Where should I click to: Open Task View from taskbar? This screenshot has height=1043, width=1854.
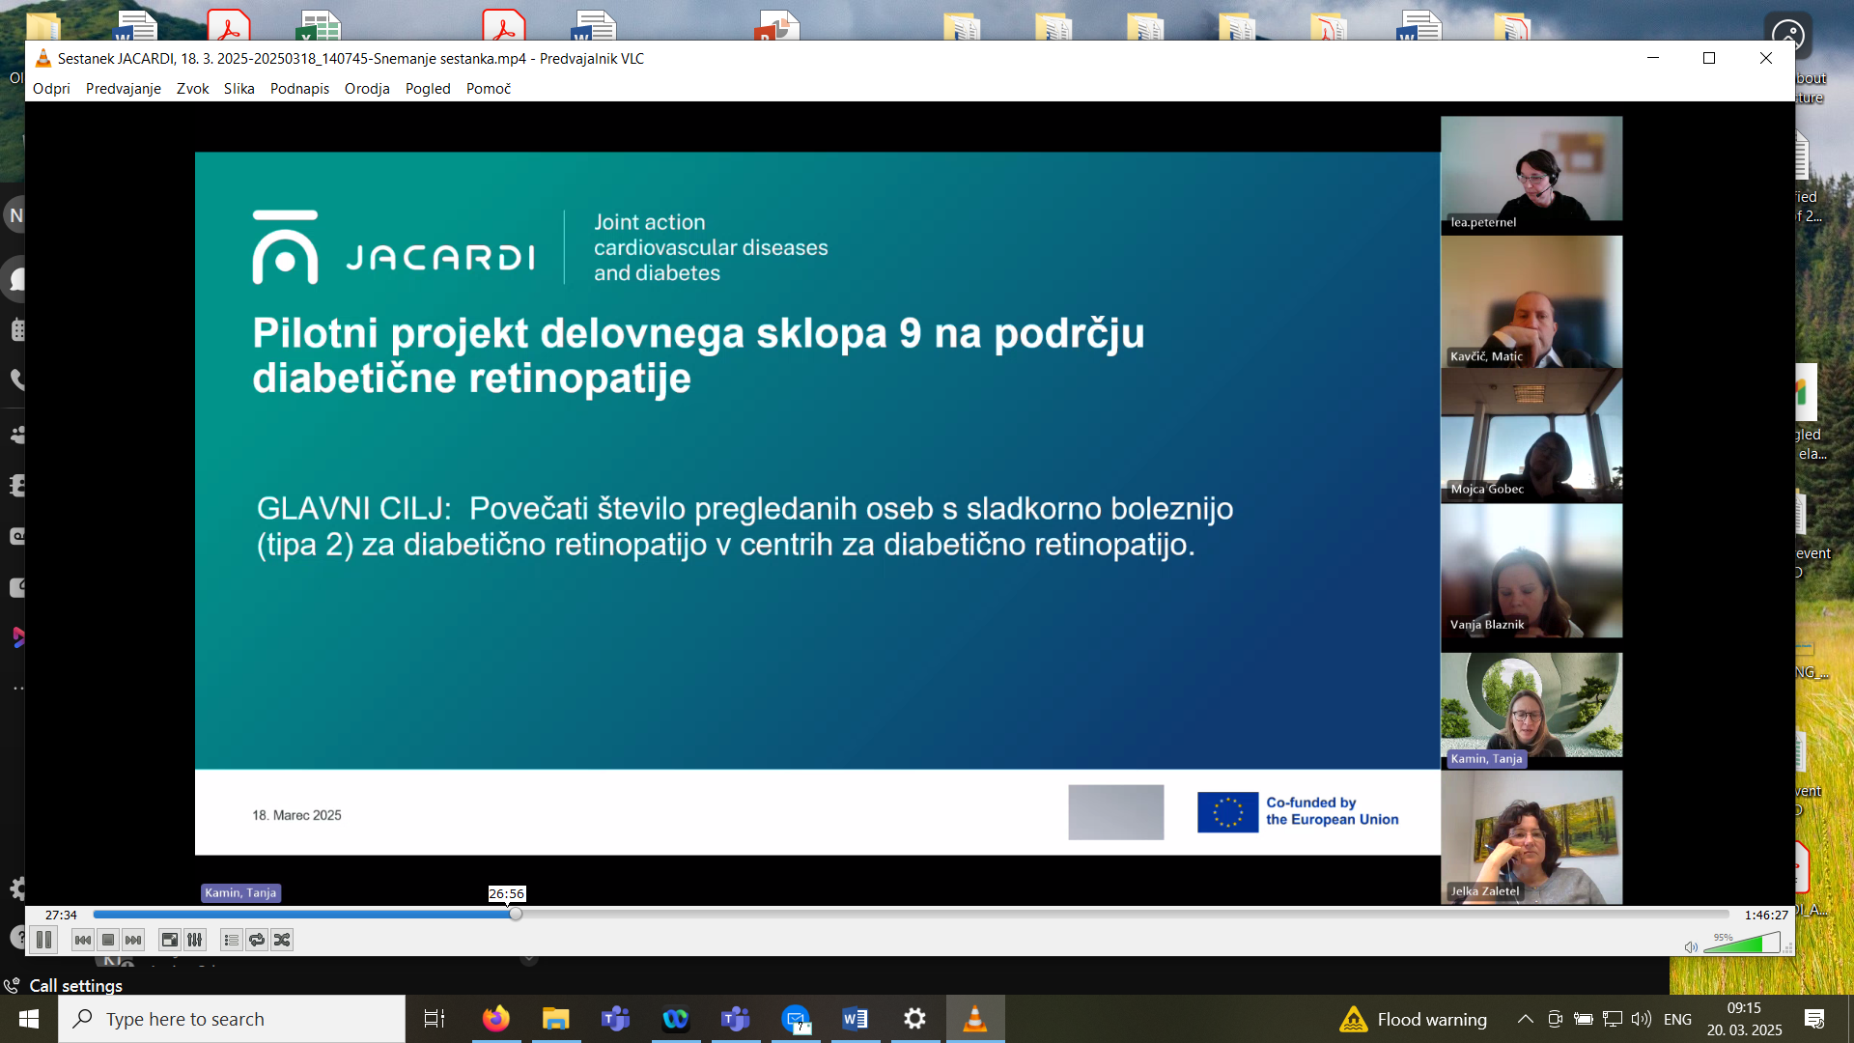coord(435,1019)
